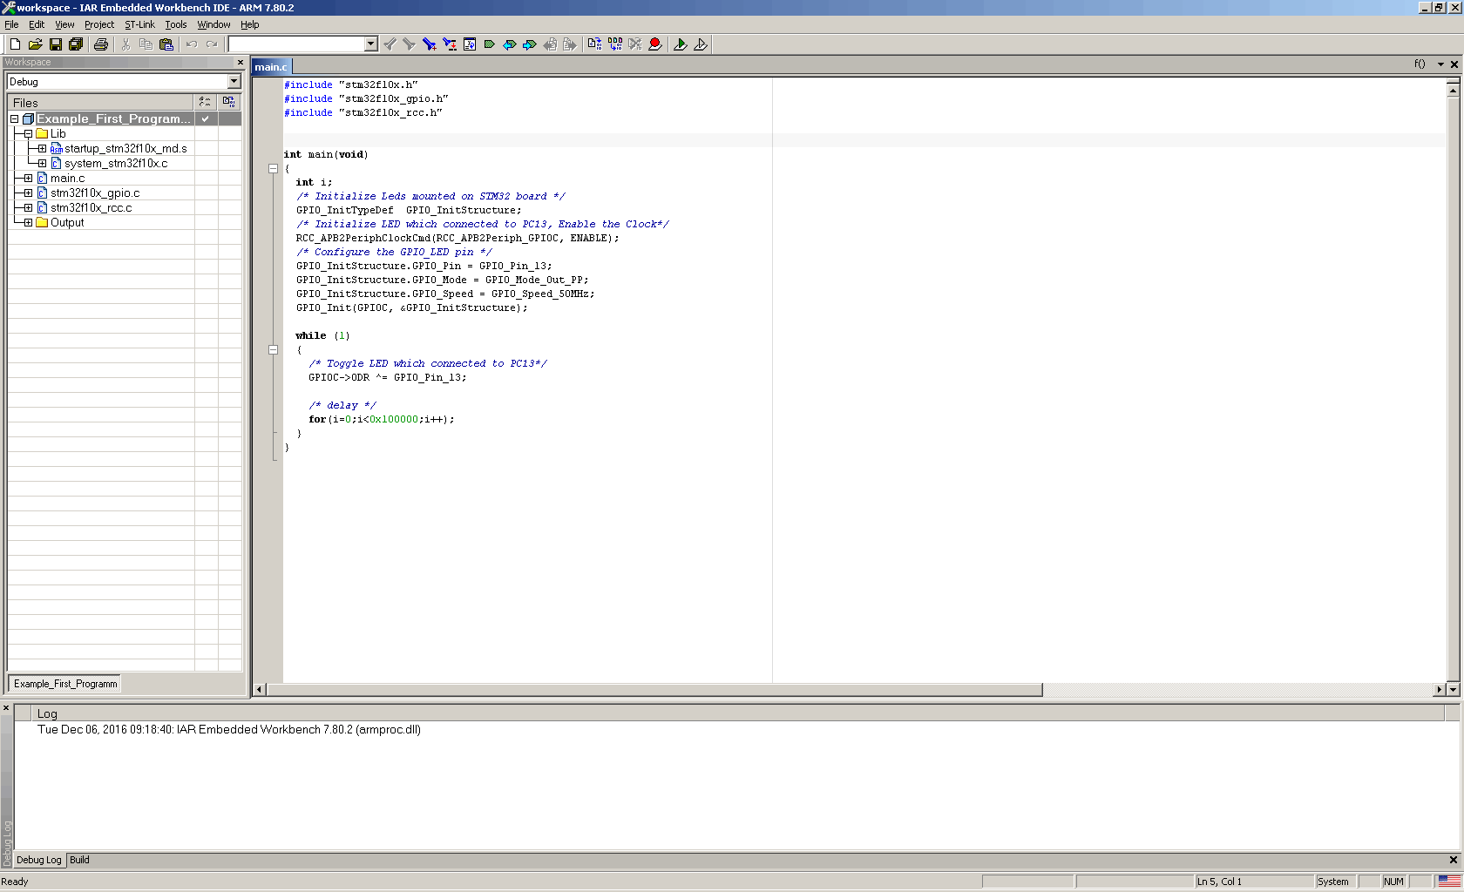This screenshot has height=892, width=1464.
Task: Click the Open file toolbar icon
Action: 35,44
